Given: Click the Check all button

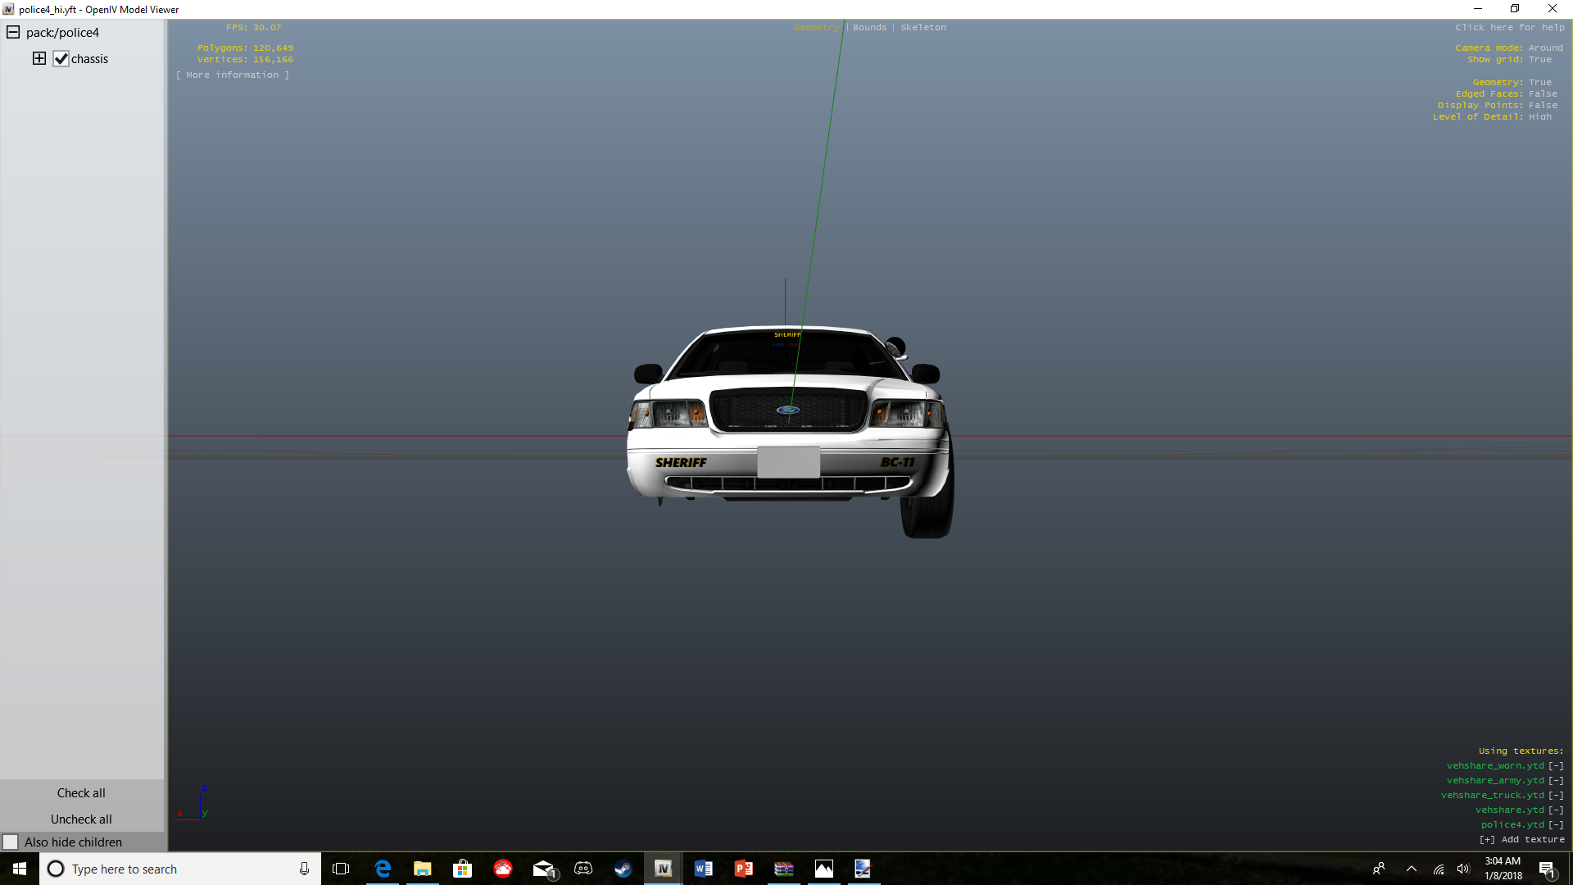Looking at the screenshot, I should tap(81, 792).
